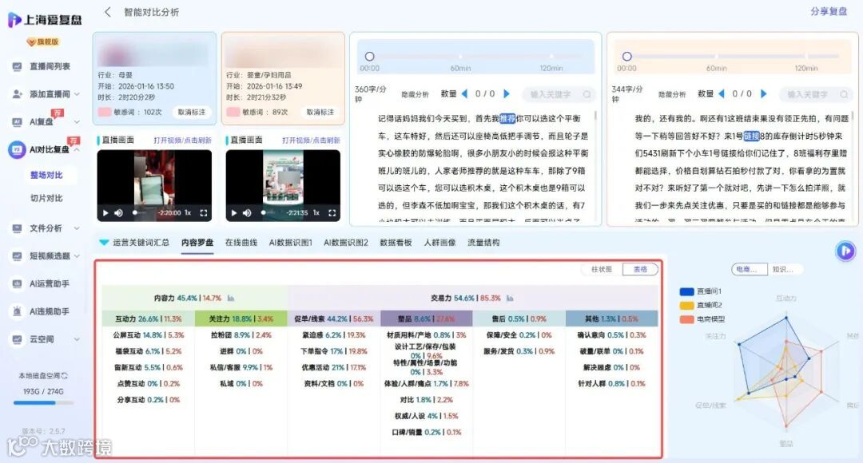Toggle 直播间1 legend on radar chart
863x463 pixels.
pos(701,291)
